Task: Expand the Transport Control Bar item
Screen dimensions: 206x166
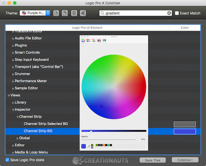Action: click(x=13, y=67)
